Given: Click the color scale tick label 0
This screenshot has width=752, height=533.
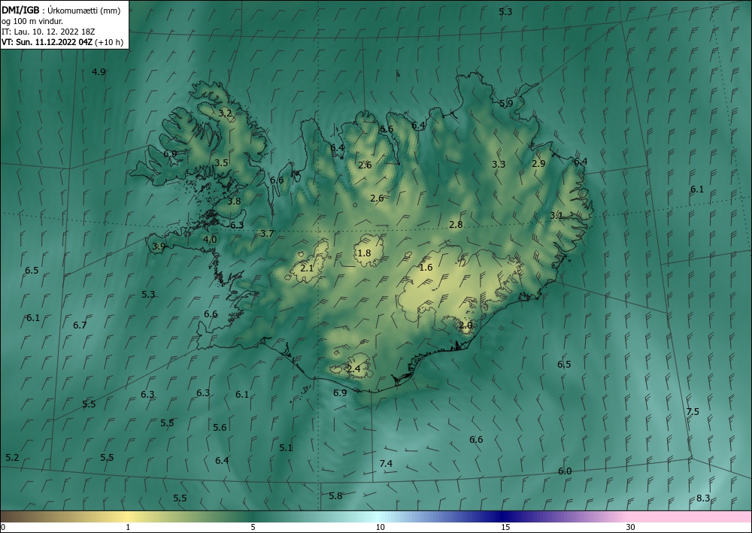Looking at the screenshot, I should 3,527.
